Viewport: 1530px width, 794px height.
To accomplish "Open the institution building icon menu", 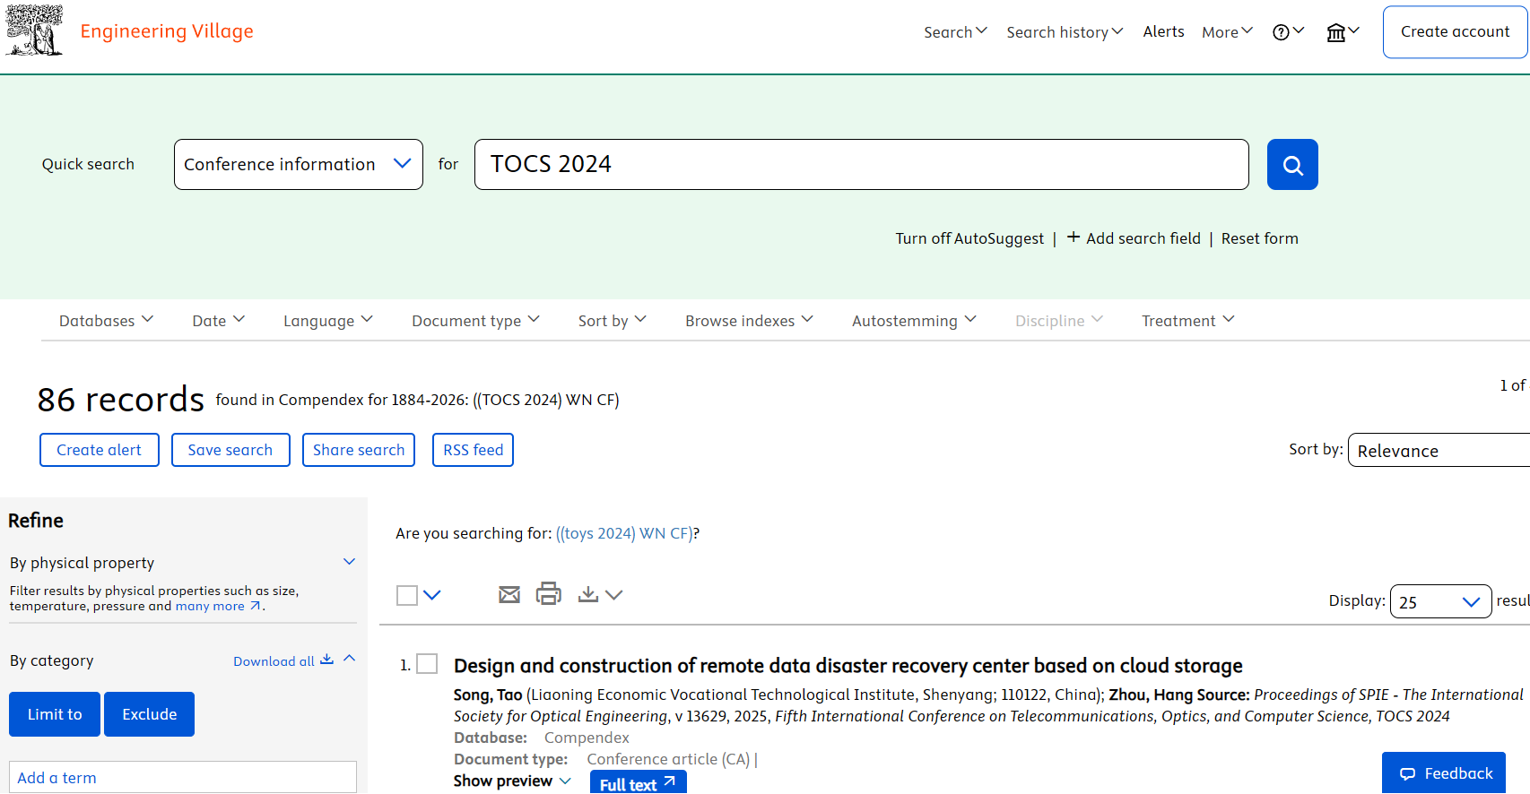I will coord(1343,32).
